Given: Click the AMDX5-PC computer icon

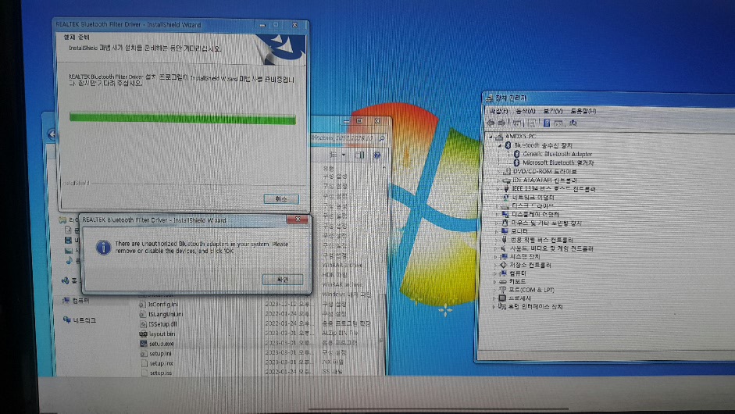Looking at the screenshot, I should coord(499,137).
